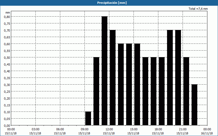
Task: Click the 0,40 y-axis value
Action: (7, 71)
